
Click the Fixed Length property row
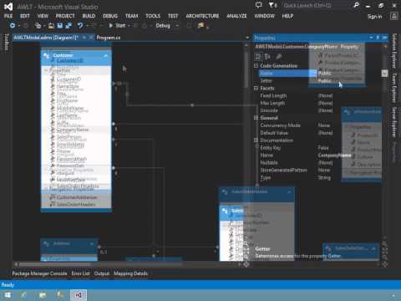[320, 95]
